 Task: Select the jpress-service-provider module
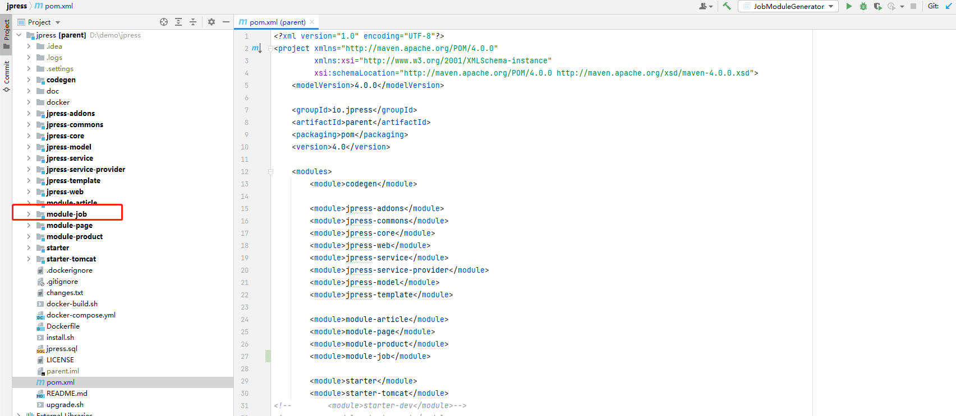85,170
